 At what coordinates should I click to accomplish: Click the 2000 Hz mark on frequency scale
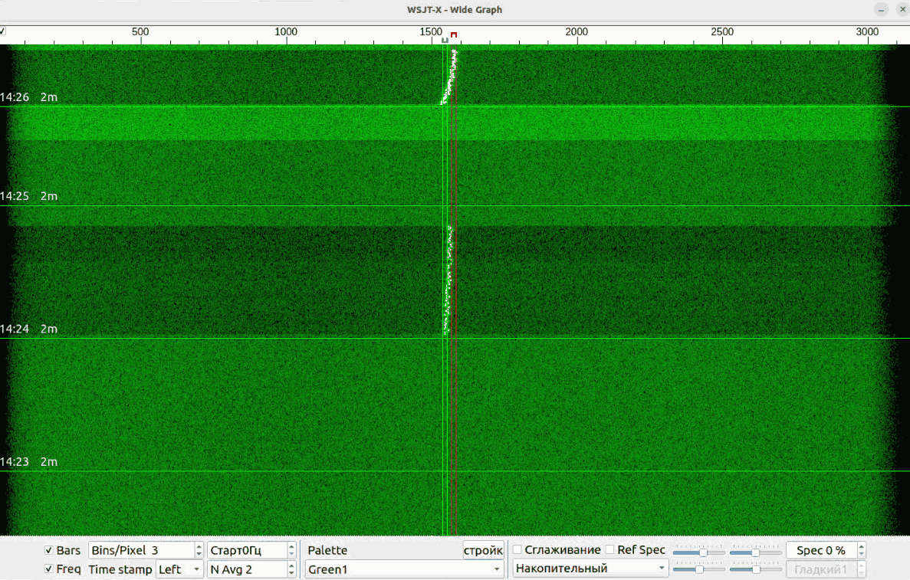577,33
